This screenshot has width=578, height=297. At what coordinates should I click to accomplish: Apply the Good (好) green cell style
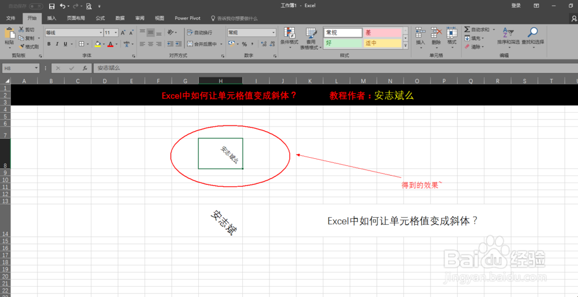point(343,43)
